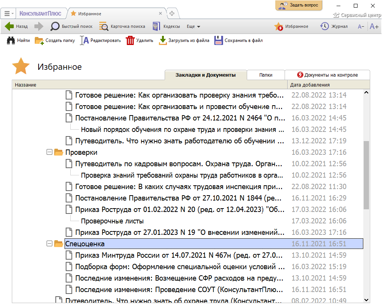Click the Back arrow icon
This screenshot has height=305, width=382.
click(x=9, y=26)
